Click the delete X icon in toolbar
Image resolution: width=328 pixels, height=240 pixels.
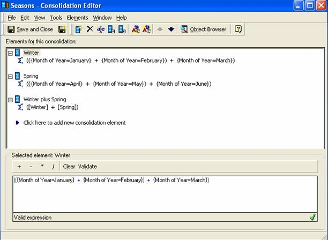[x=90, y=29]
